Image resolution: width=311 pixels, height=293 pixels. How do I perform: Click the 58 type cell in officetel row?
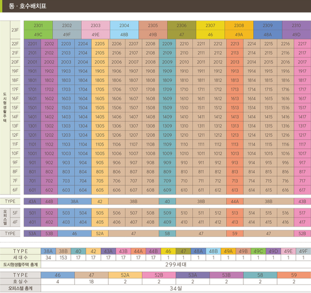[x=167, y=233]
